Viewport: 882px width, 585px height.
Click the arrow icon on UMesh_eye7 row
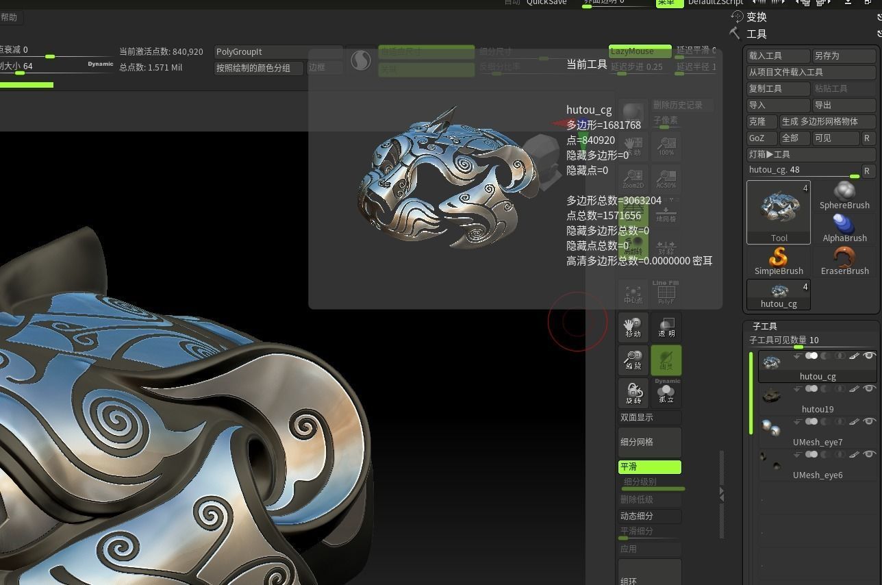[x=797, y=421]
